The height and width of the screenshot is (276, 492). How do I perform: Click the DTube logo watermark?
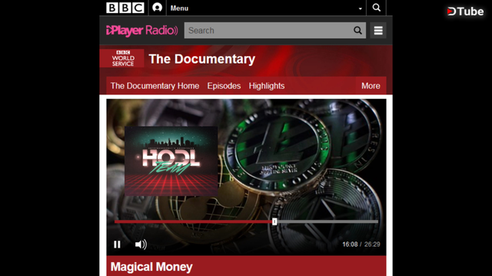[x=465, y=11]
